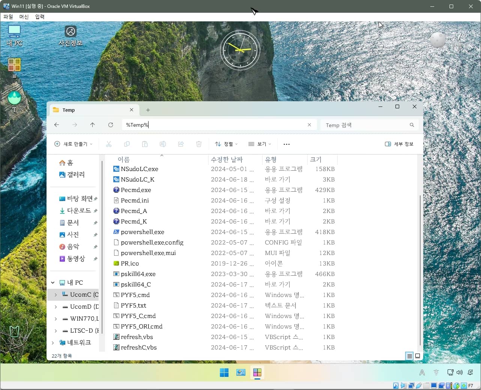This screenshot has width=481, height=390.
Task: Open the Windows Start button
Action: [x=224, y=372]
